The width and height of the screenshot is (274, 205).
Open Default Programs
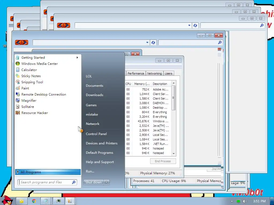pyautogui.click(x=100, y=153)
